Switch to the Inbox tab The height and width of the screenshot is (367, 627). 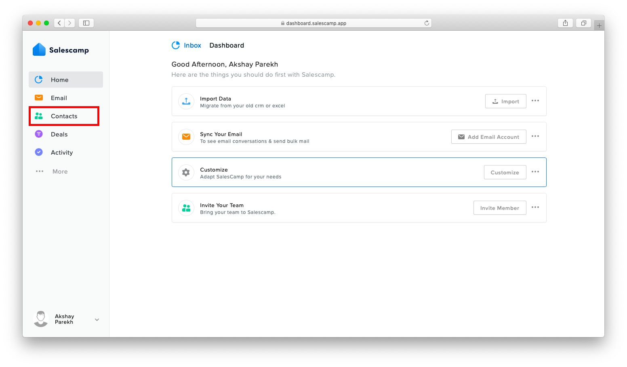click(x=186, y=45)
